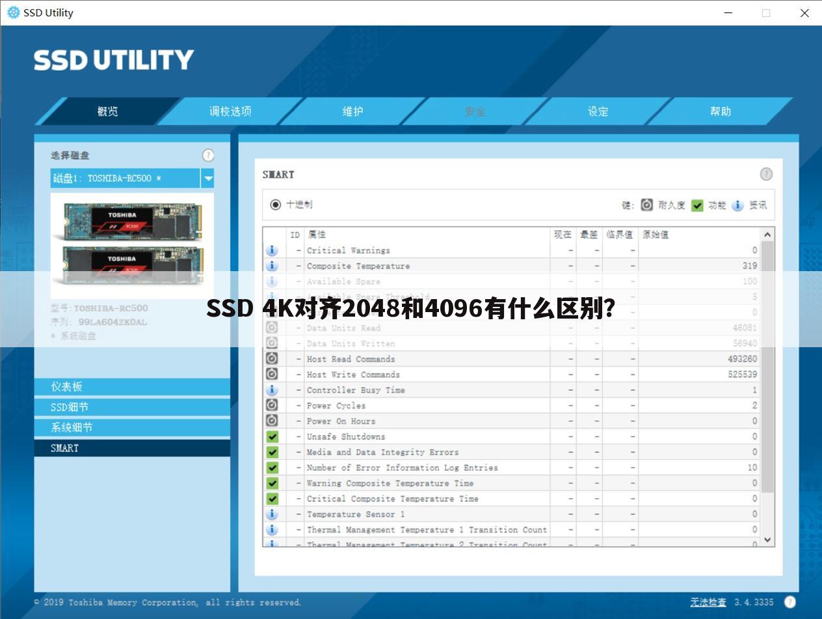Select the 十进制 radio button

click(276, 204)
